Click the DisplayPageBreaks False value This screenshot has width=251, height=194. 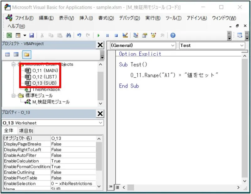click(x=73, y=144)
